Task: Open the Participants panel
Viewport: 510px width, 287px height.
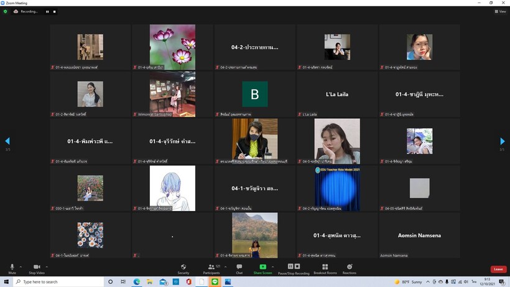Action: pyautogui.click(x=211, y=268)
